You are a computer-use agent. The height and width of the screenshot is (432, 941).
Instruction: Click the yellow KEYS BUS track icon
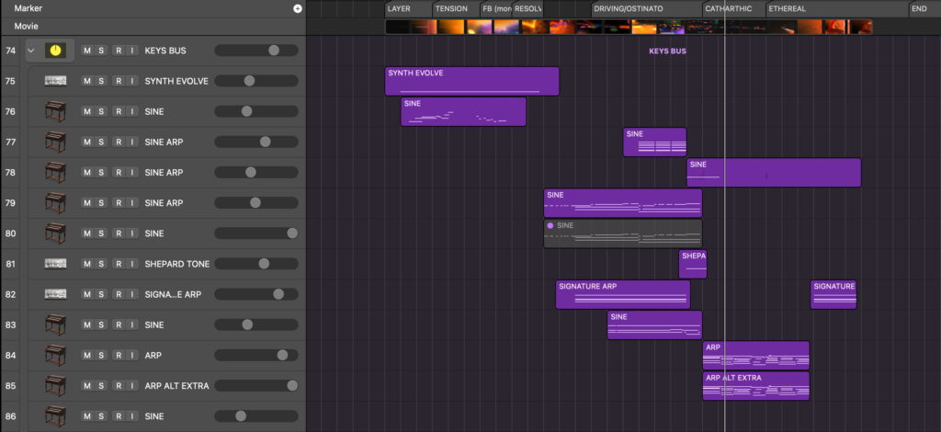pyautogui.click(x=56, y=51)
